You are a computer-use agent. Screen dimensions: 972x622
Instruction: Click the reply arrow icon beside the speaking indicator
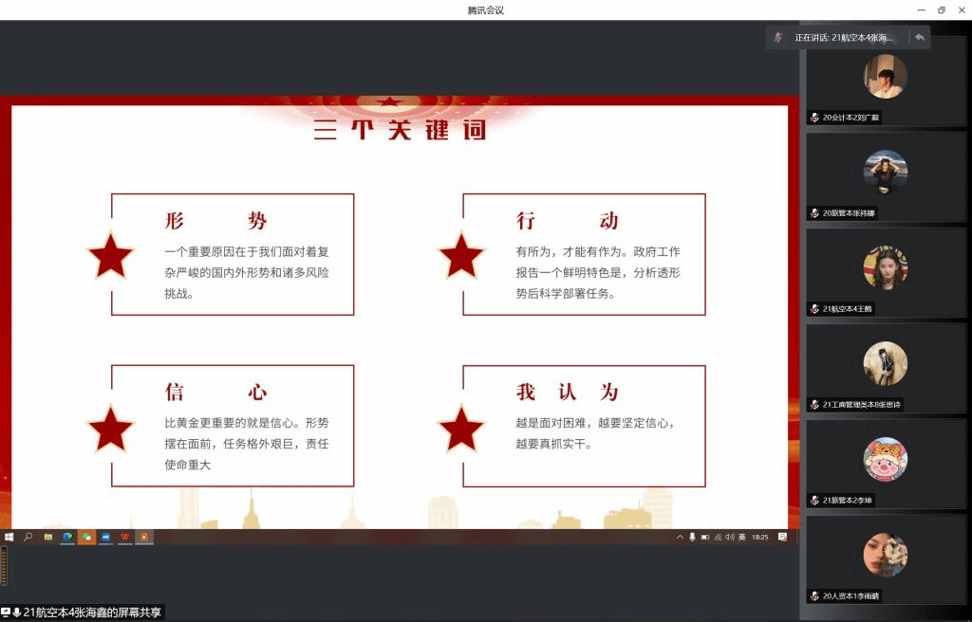coord(920,38)
